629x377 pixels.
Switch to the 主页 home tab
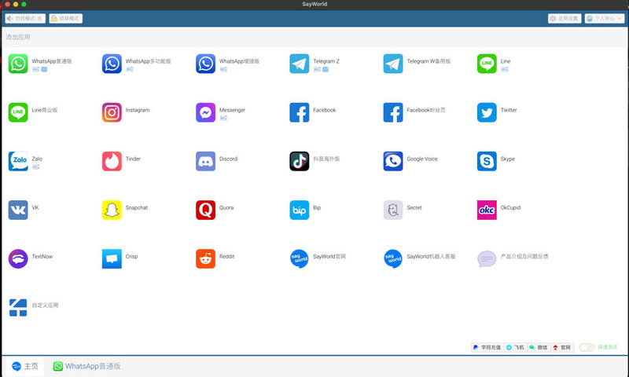(x=25, y=366)
